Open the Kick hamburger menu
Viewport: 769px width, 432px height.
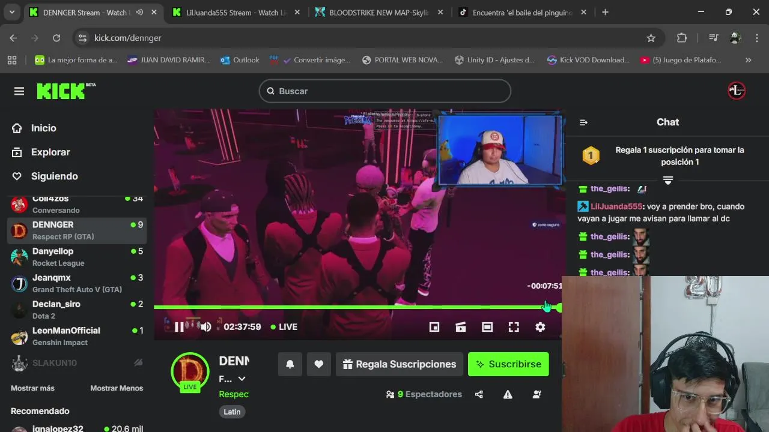click(19, 91)
